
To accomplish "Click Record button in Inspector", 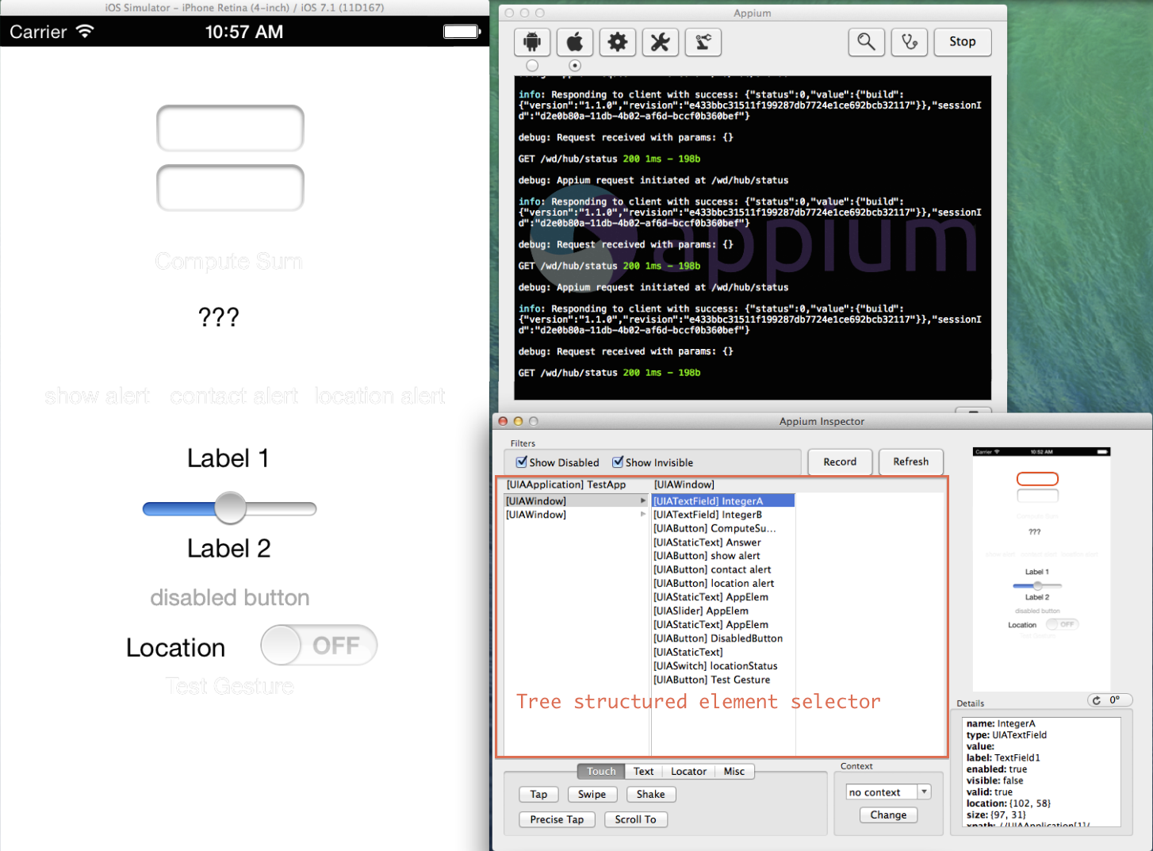I will pyautogui.click(x=840, y=462).
